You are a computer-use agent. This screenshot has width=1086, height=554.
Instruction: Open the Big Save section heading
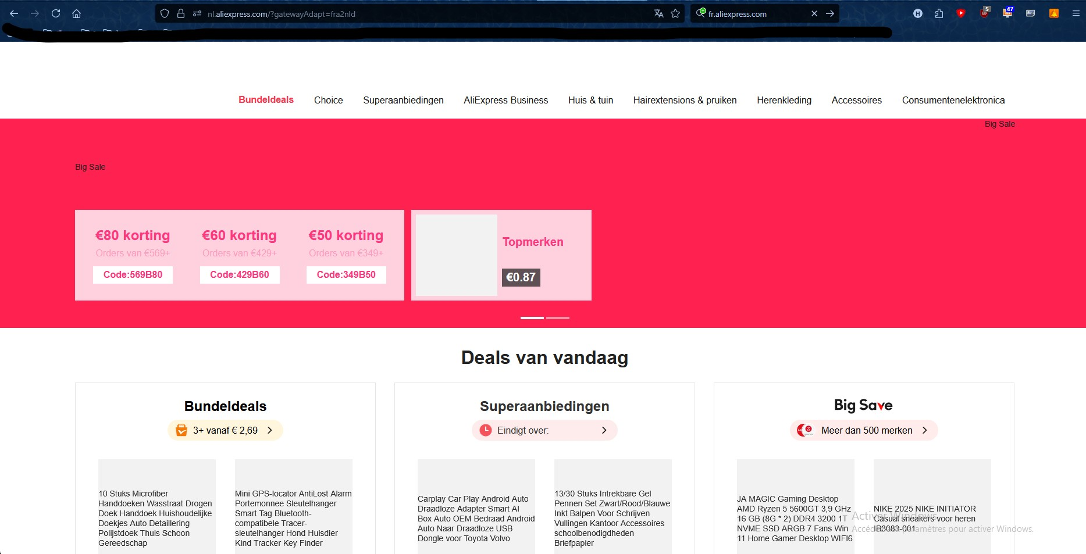[863, 405]
